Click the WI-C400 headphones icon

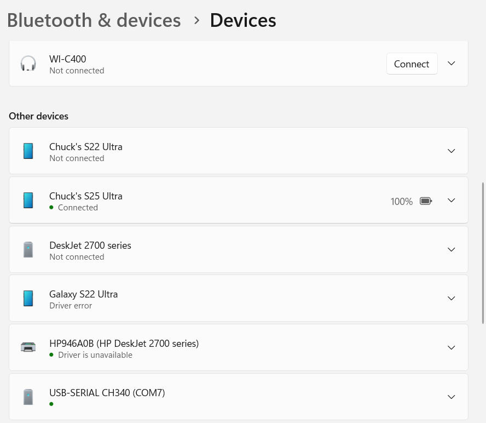pyautogui.click(x=28, y=63)
